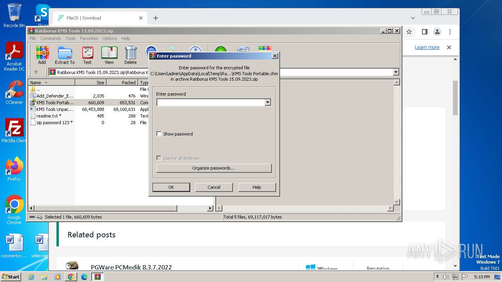502x282 pixels.
Task: Click the Windows Start button
Action: pyautogui.click(x=11, y=277)
